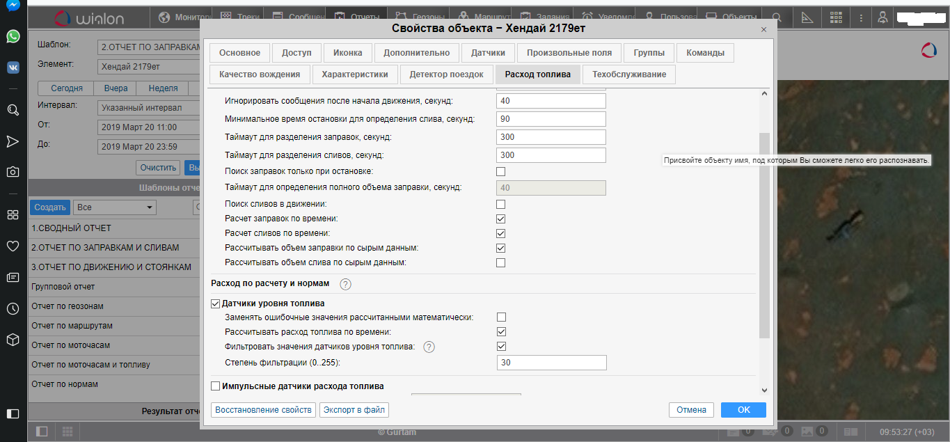The width and height of the screenshot is (950, 442).
Task: Open WhatsApp from the sidebar
Action: (13, 36)
